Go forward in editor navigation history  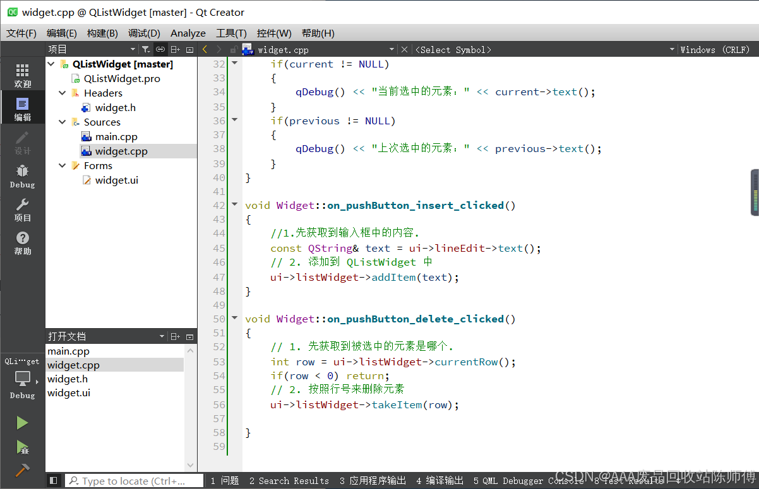coord(218,49)
